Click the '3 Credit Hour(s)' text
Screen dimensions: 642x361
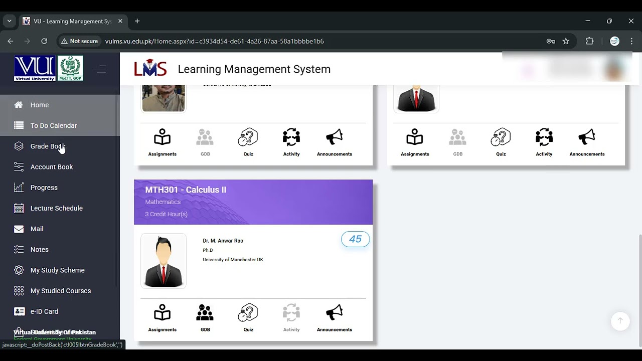[x=166, y=214]
